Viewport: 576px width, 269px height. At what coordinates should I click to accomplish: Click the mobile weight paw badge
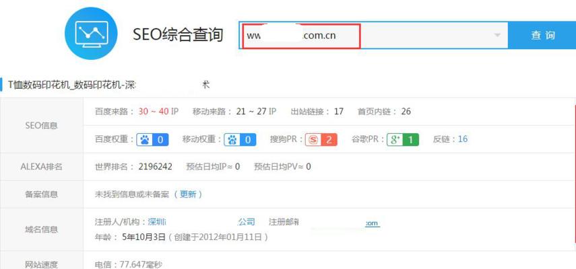click(x=240, y=139)
